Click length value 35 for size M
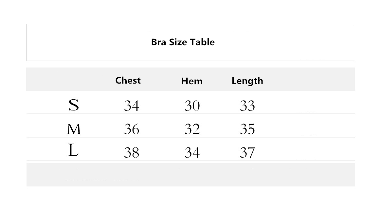The width and height of the screenshot is (383, 213). point(247,129)
